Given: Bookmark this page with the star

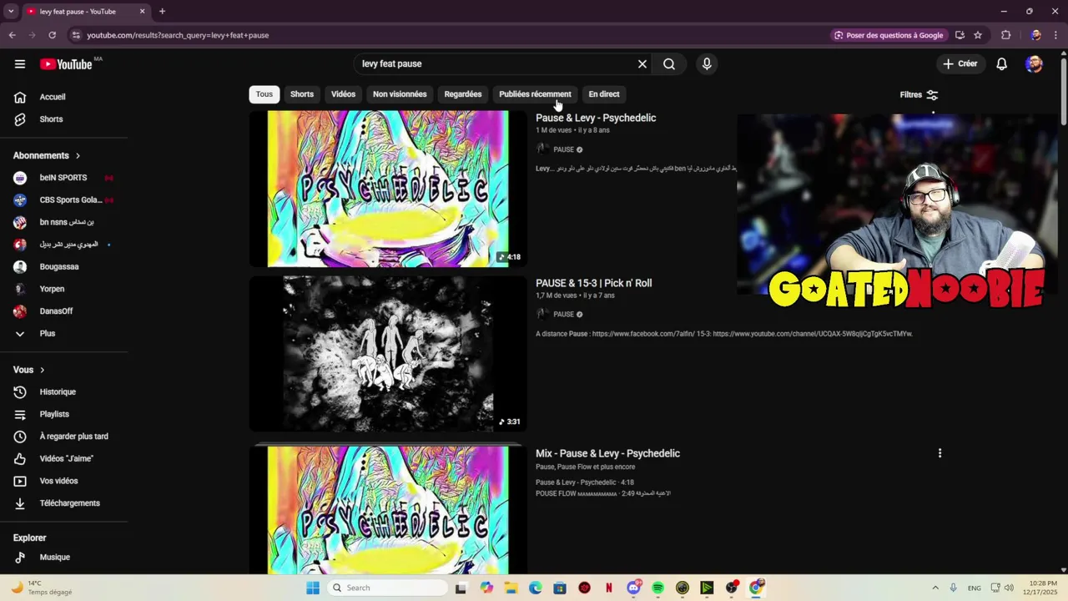Looking at the screenshot, I should (x=978, y=35).
